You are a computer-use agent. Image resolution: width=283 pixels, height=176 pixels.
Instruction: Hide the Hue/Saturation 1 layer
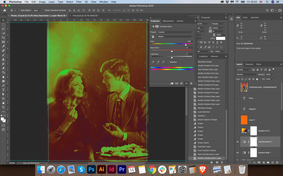coord(237,142)
